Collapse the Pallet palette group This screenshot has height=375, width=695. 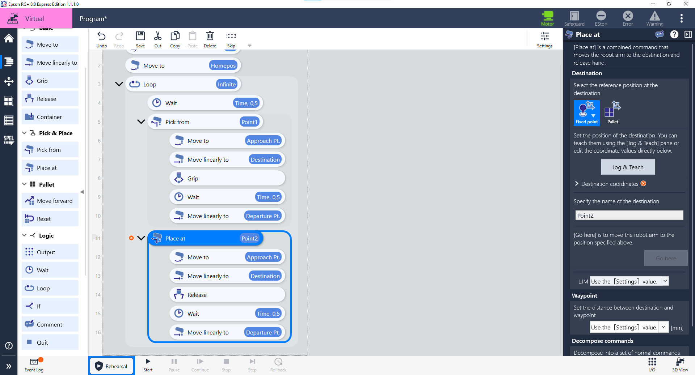tap(24, 184)
